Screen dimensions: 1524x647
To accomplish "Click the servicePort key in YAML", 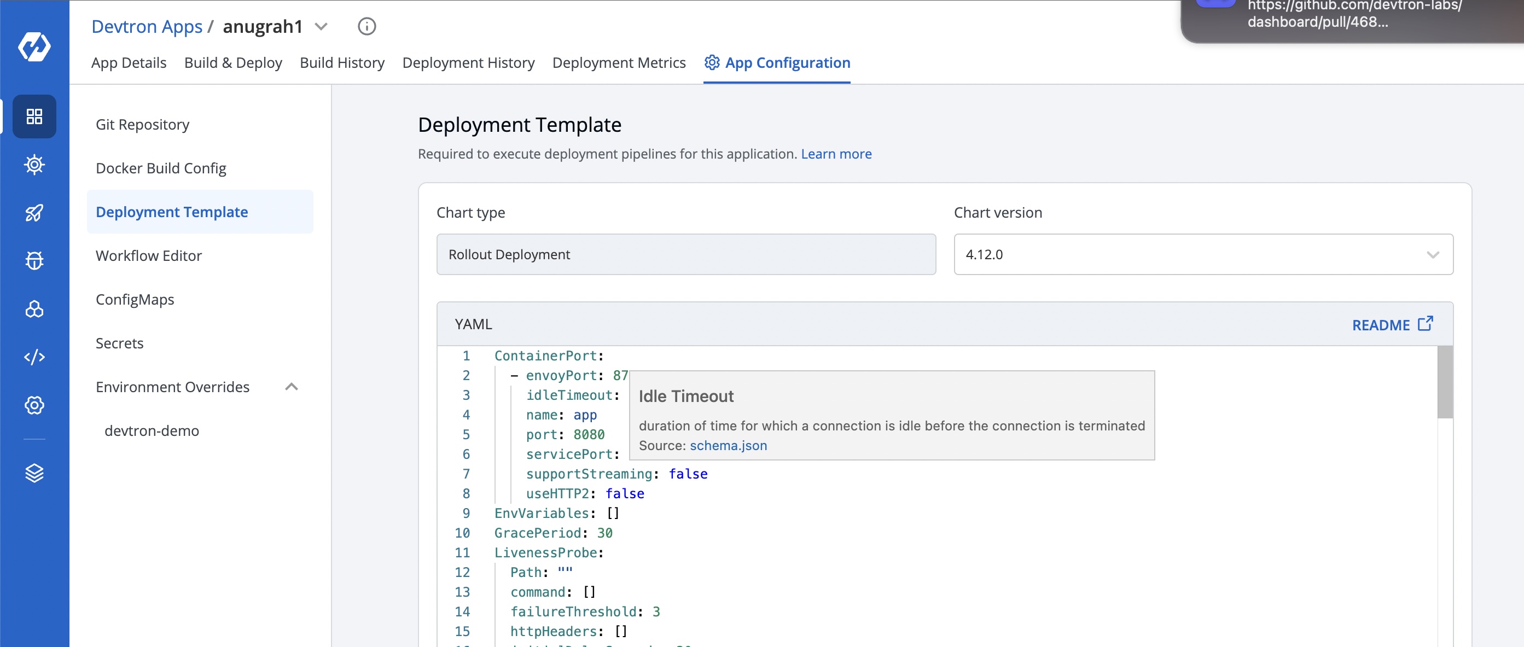I will 569,454.
